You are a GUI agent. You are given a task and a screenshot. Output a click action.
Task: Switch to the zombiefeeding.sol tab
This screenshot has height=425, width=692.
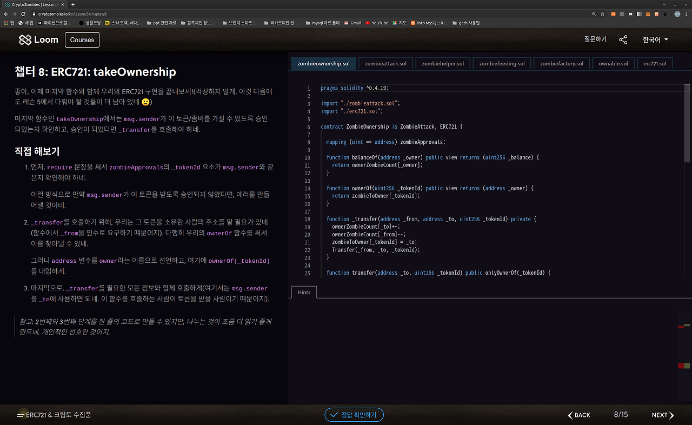[x=502, y=63]
